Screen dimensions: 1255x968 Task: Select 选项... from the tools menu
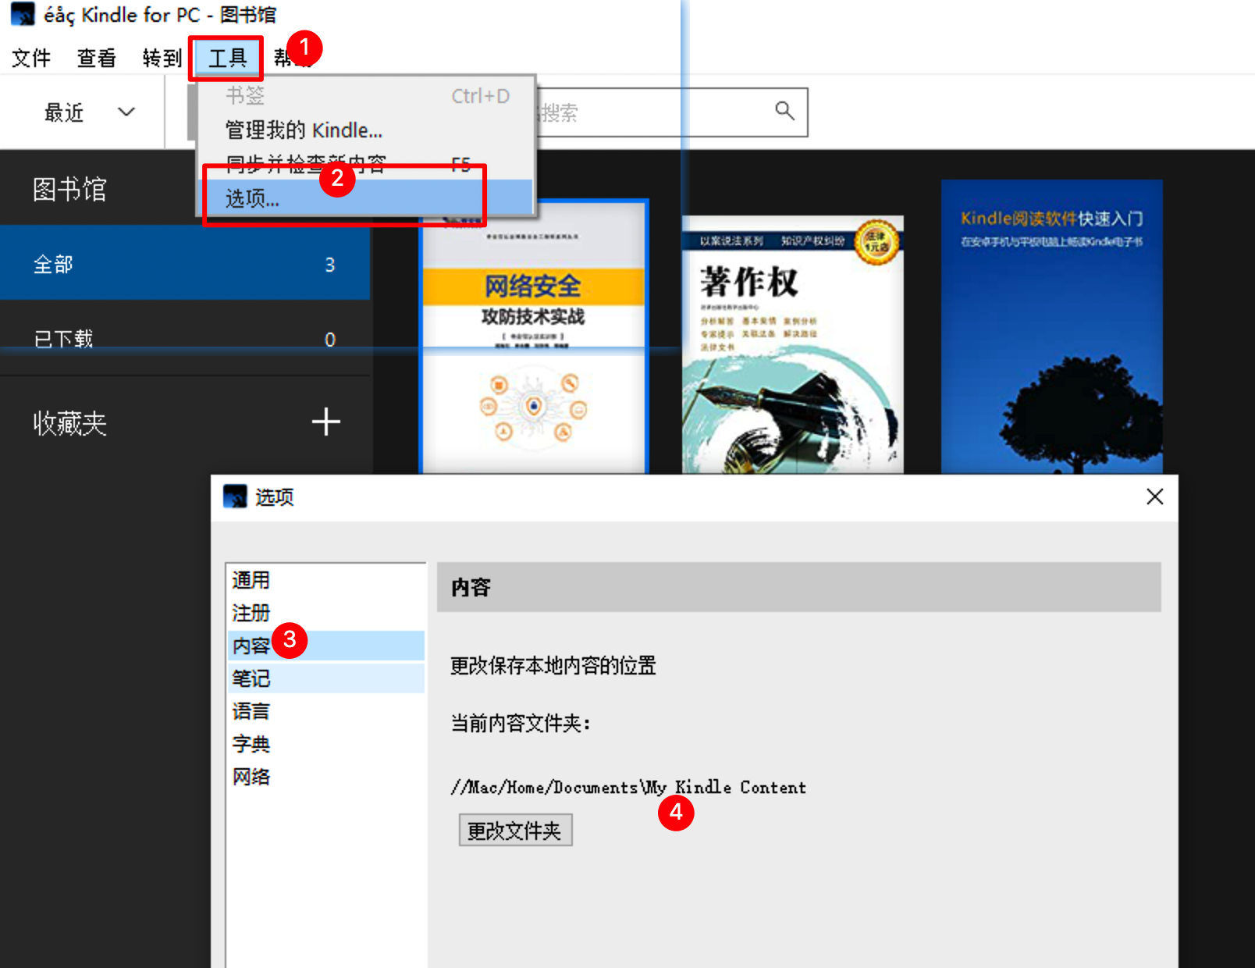click(365, 198)
